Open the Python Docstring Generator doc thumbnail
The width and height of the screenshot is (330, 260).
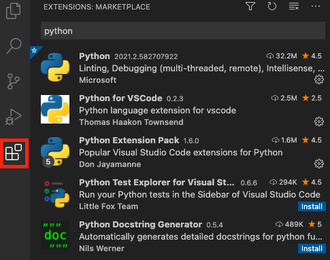point(55,236)
